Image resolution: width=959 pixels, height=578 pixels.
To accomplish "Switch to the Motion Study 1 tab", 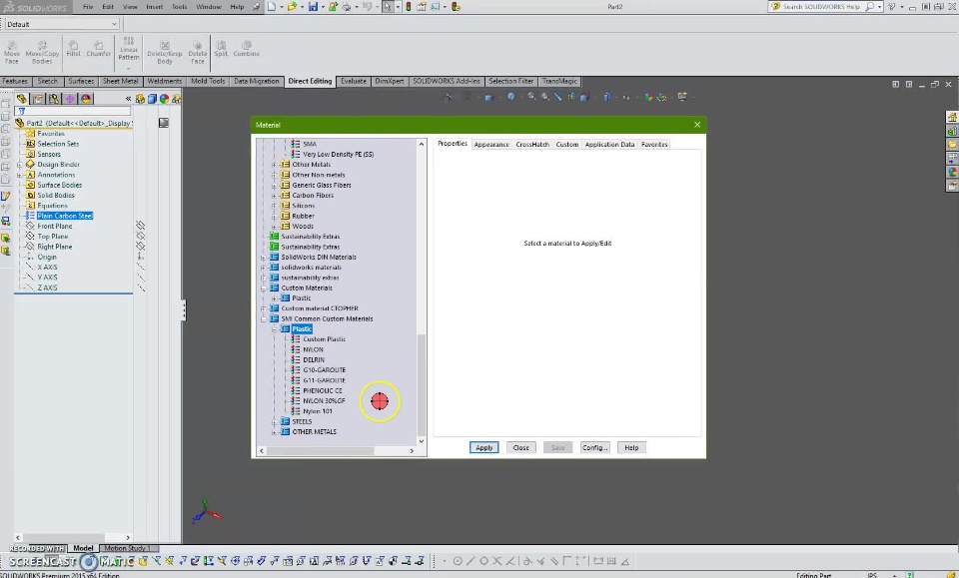I will click(127, 548).
